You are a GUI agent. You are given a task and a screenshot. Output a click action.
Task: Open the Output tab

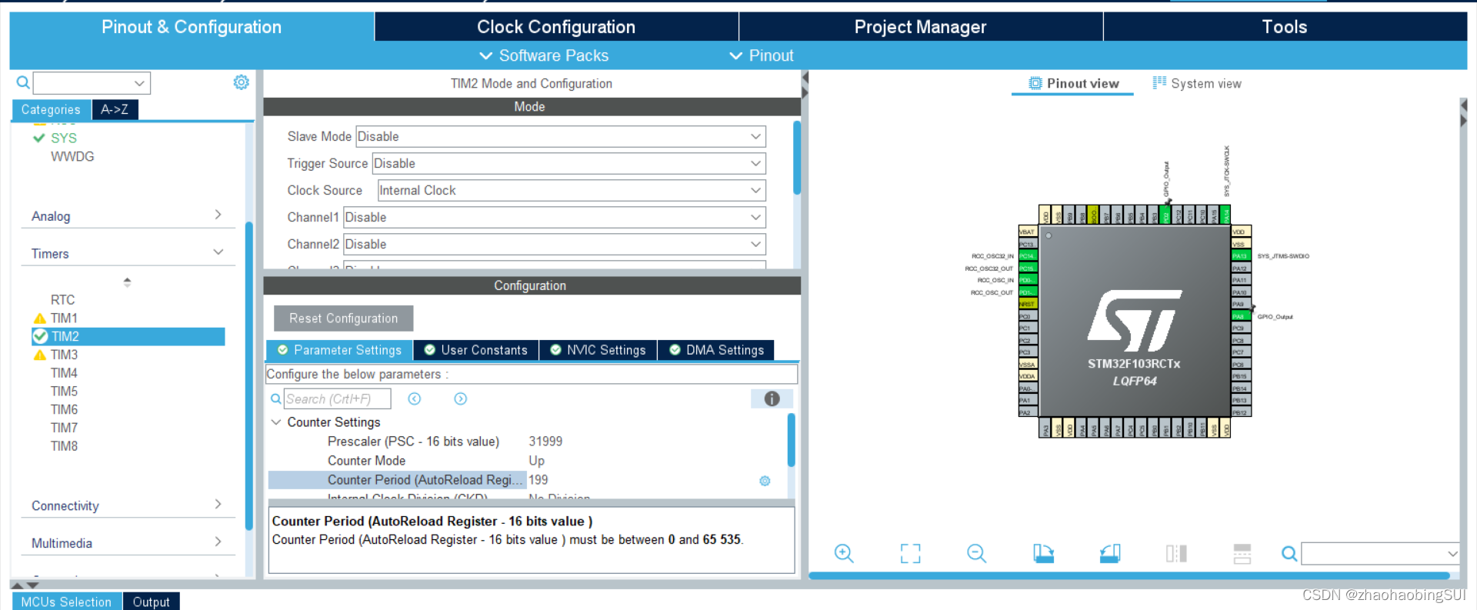(x=151, y=602)
